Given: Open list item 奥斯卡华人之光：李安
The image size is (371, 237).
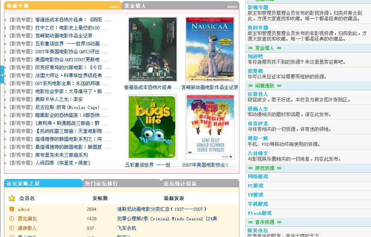Looking at the screenshot, I should (x=59, y=99).
